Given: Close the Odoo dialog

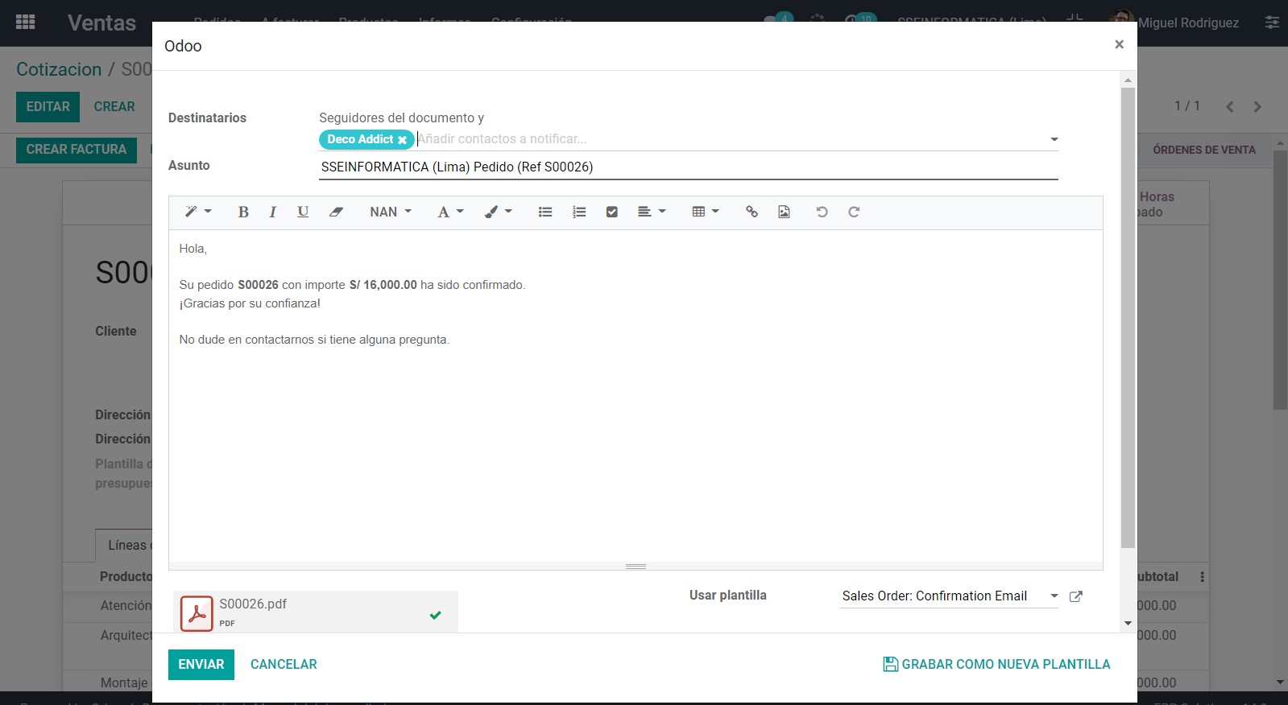Looking at the screenshot, I should click(x=1119, y=44).
